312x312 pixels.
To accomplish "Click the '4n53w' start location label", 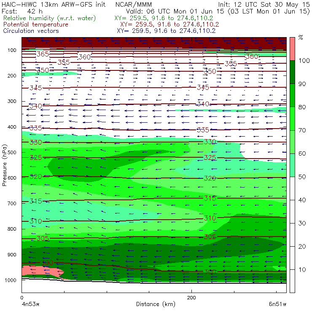I will pos(30,304).
